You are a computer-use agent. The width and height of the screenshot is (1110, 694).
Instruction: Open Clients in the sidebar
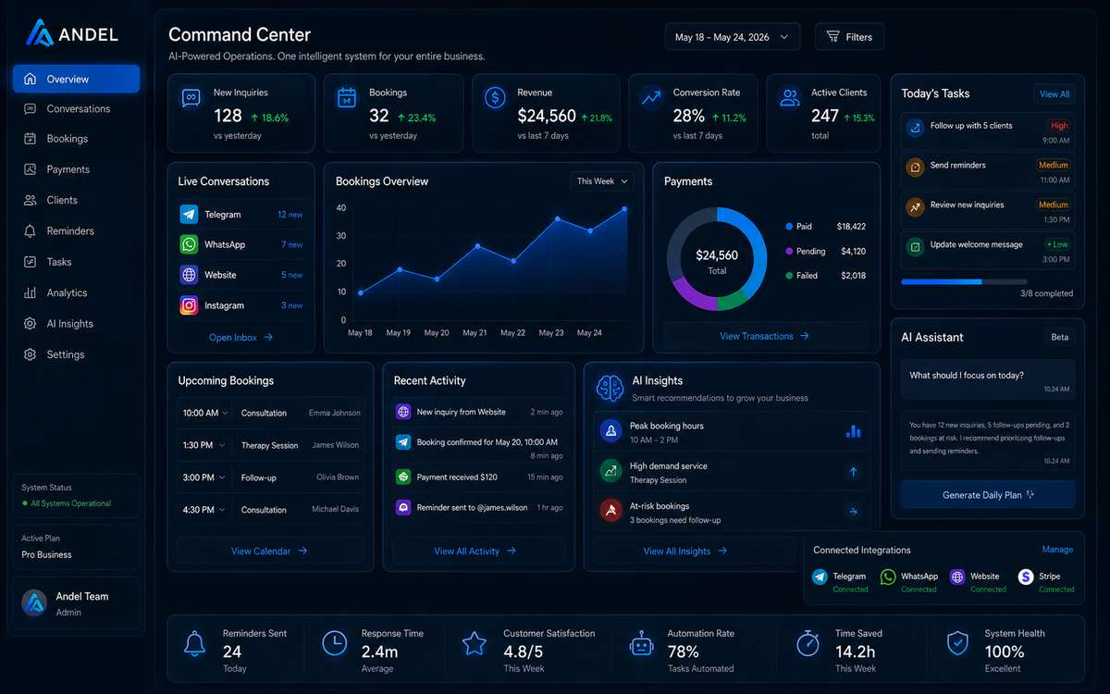(76, 201)
